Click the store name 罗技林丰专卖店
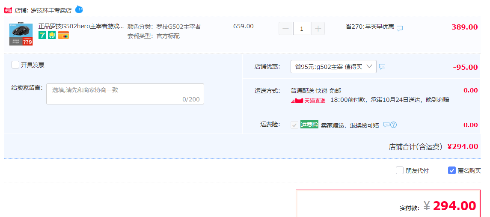The image size is (490, 217). (x=51, y=10)
